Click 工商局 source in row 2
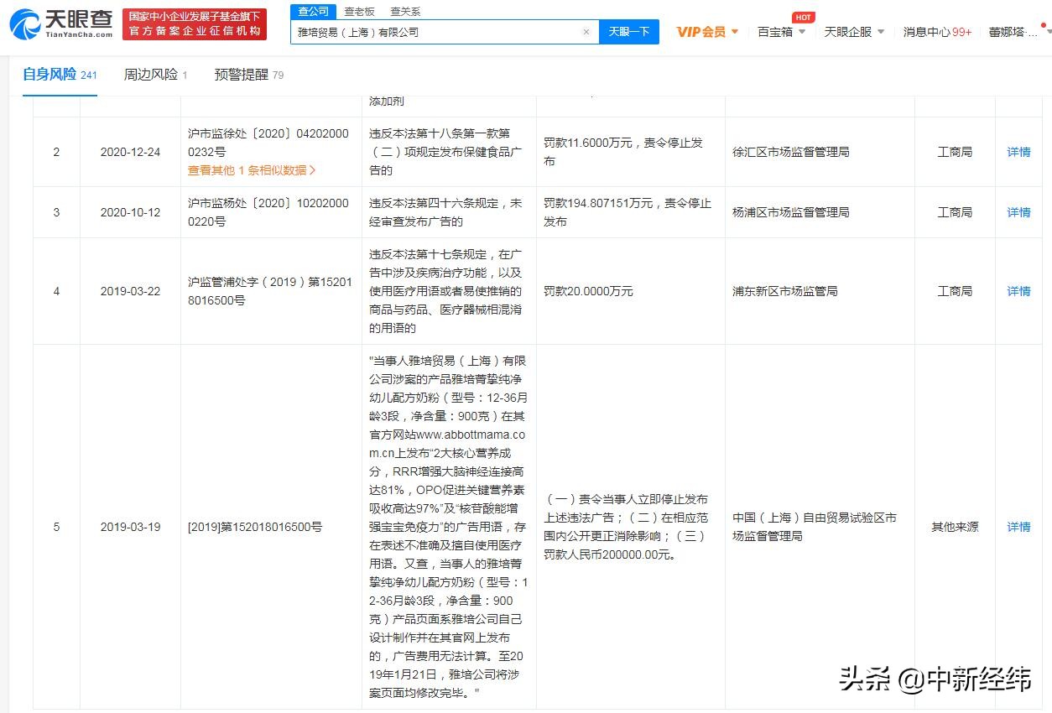Viewport: 1052px width, 713px height. (955, 152)
